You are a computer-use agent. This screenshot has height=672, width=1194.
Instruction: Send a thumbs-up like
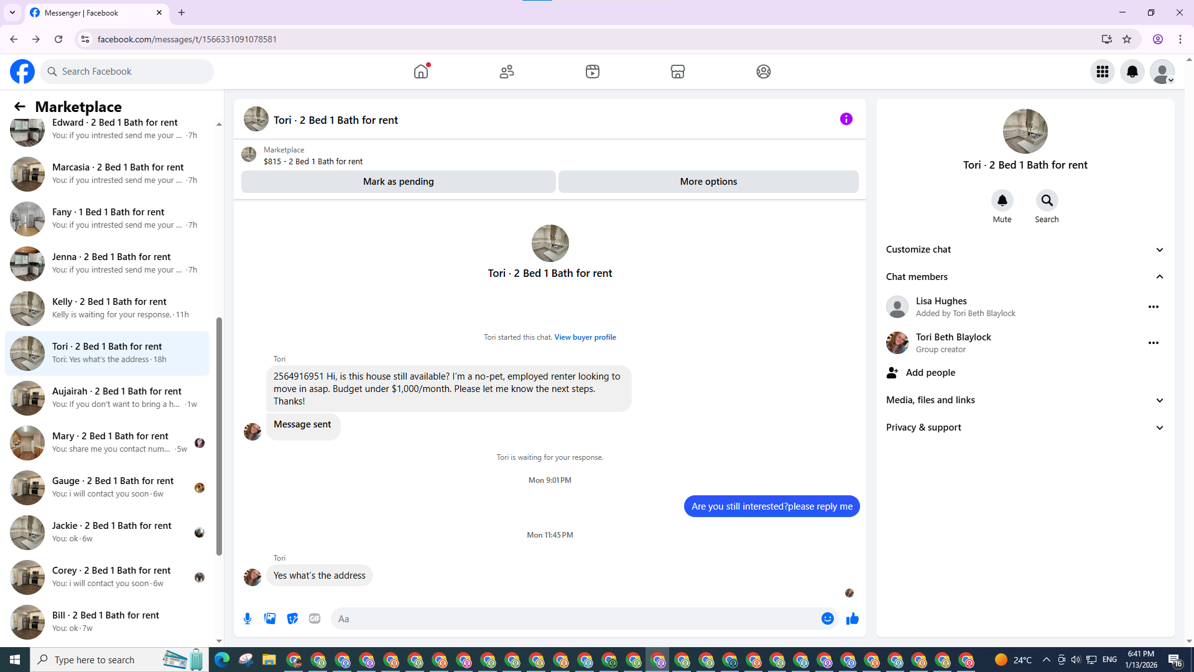coord(852,618)
